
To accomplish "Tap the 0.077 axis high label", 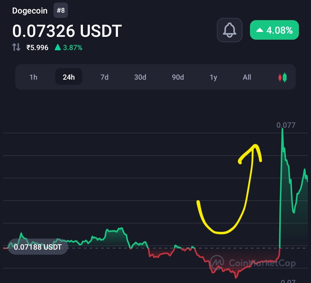I will [286, 125].
